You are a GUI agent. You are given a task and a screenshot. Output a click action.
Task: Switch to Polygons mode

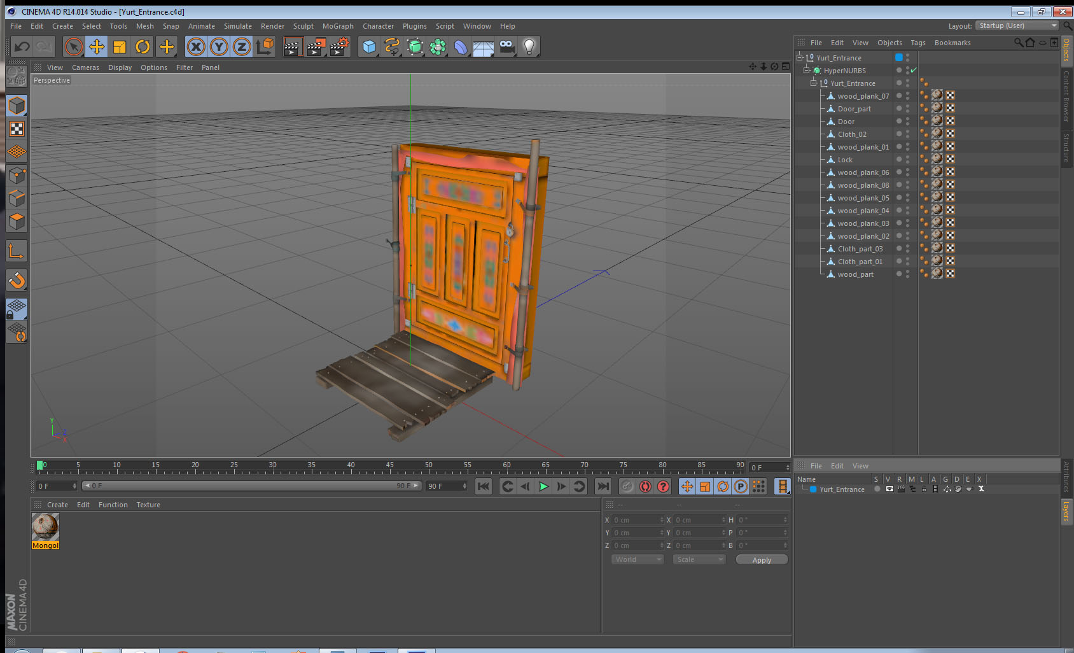17,221
